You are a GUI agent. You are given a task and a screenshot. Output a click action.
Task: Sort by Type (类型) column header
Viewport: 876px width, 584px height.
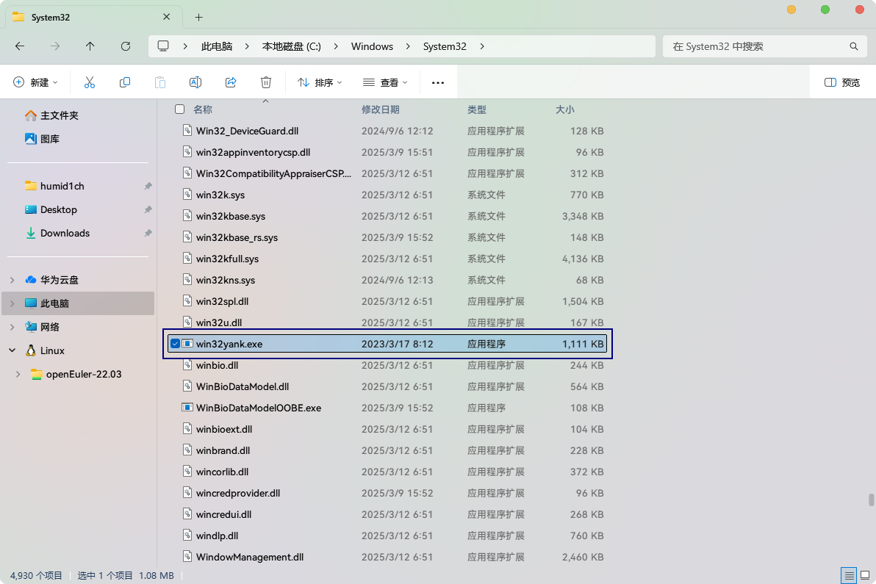coord(477,109)
